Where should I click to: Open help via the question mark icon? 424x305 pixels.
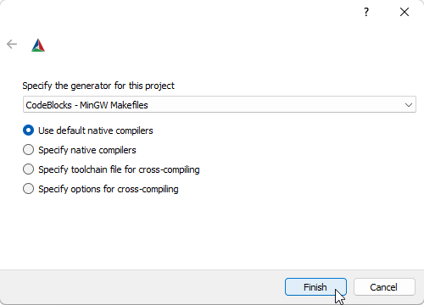pyautogui.click(x=366, y=12)
